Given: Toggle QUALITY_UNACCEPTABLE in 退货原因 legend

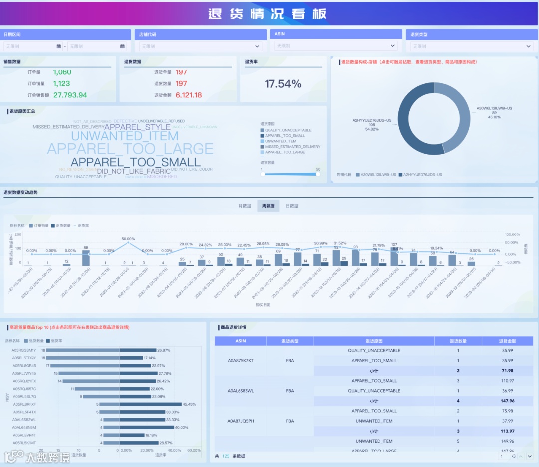Looking at the screenshot, I should pyautogui.click(x=286, y=130).
